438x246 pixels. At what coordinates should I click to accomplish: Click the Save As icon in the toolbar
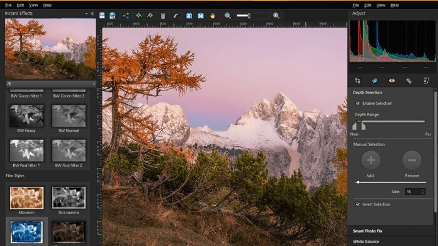[112, 16]
